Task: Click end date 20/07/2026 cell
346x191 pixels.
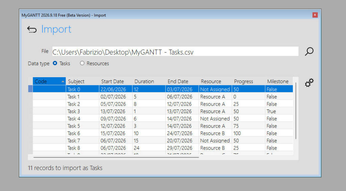Action: [x=182, y=141]
